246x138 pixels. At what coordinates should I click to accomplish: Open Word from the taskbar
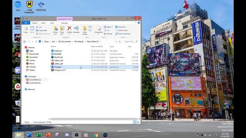29,135
